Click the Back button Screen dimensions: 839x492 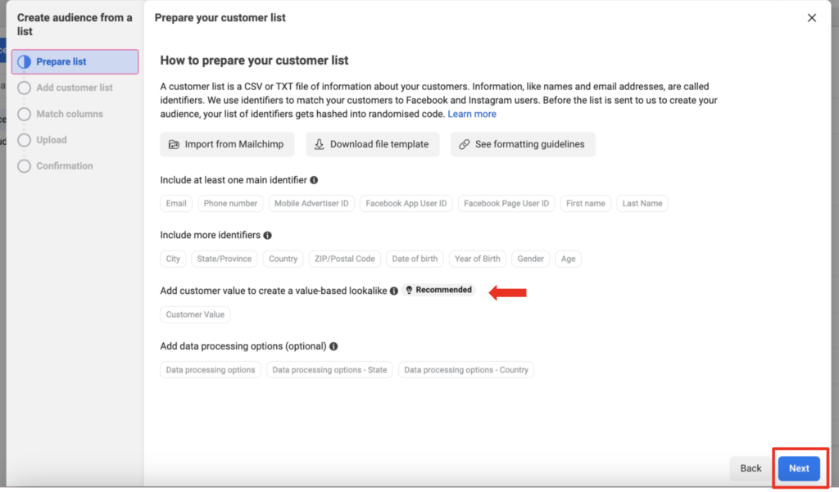[751, 468]
